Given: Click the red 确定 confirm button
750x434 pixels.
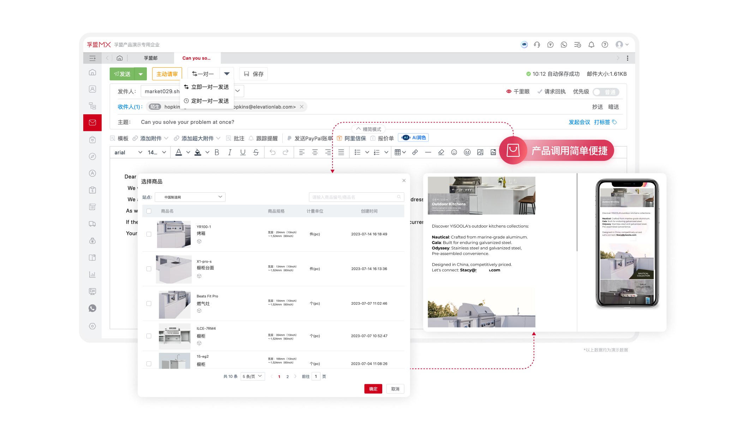Looking at the screenshot, I should click(373, 389).
